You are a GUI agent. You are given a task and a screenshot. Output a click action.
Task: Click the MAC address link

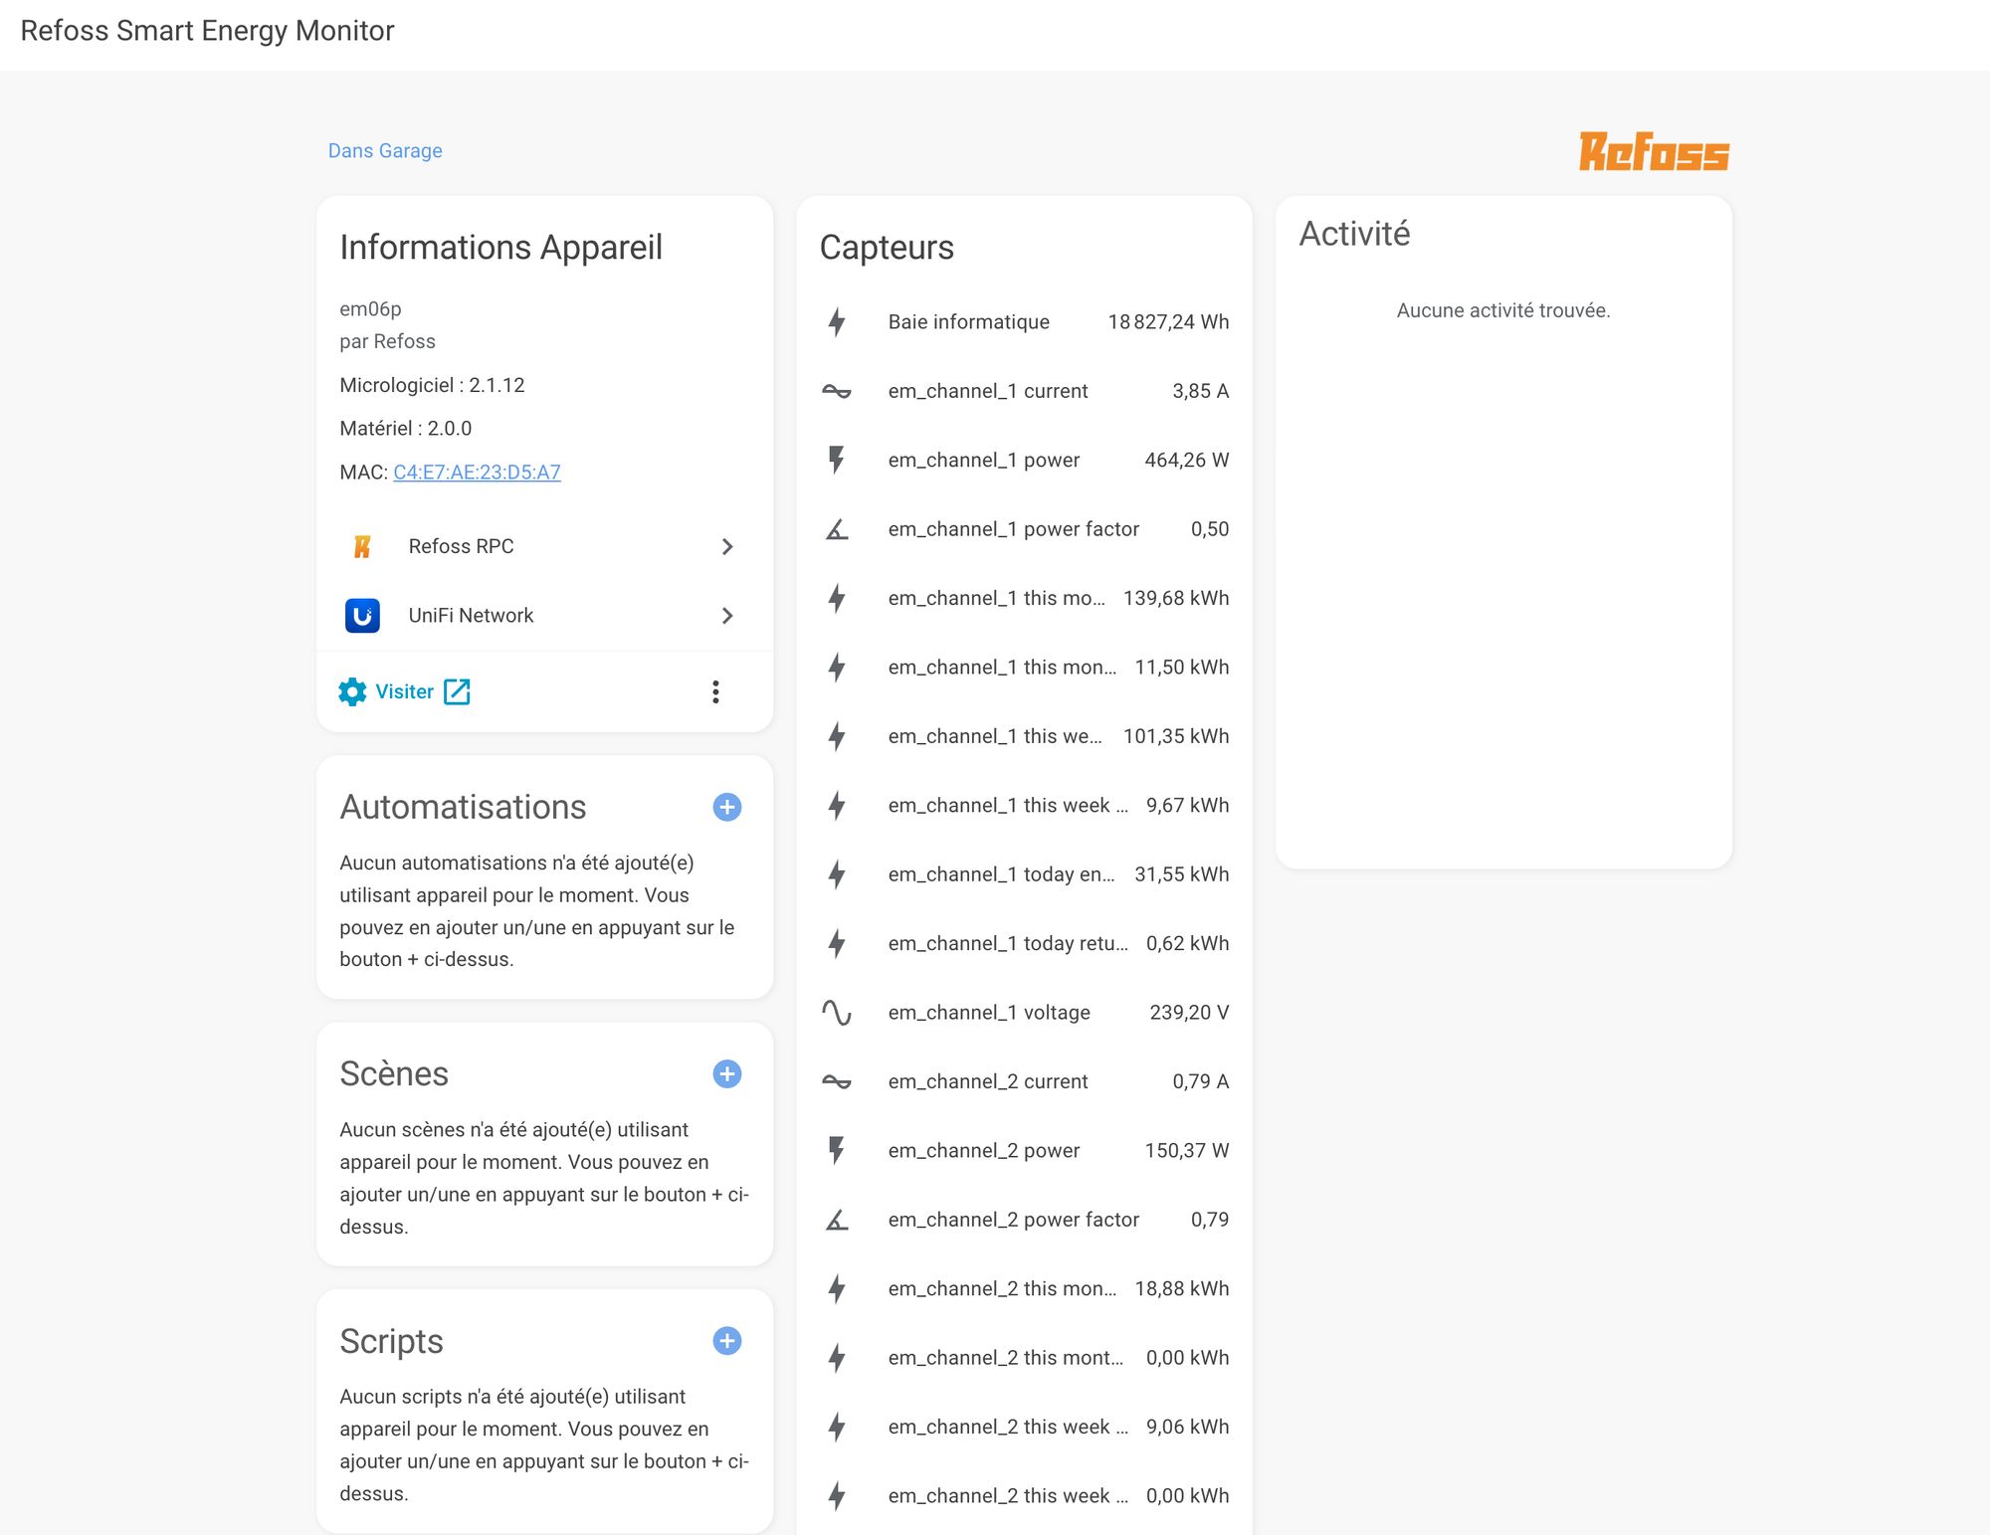[477, 472]
